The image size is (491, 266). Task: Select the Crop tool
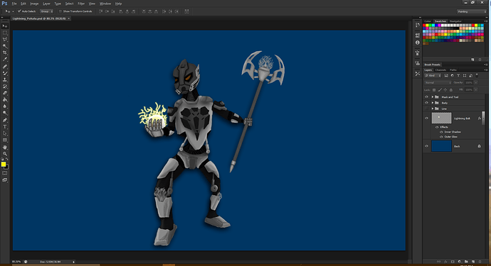5,52
